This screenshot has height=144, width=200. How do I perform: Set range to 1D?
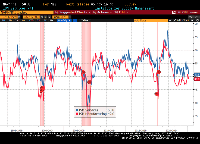tap(4, 20)
